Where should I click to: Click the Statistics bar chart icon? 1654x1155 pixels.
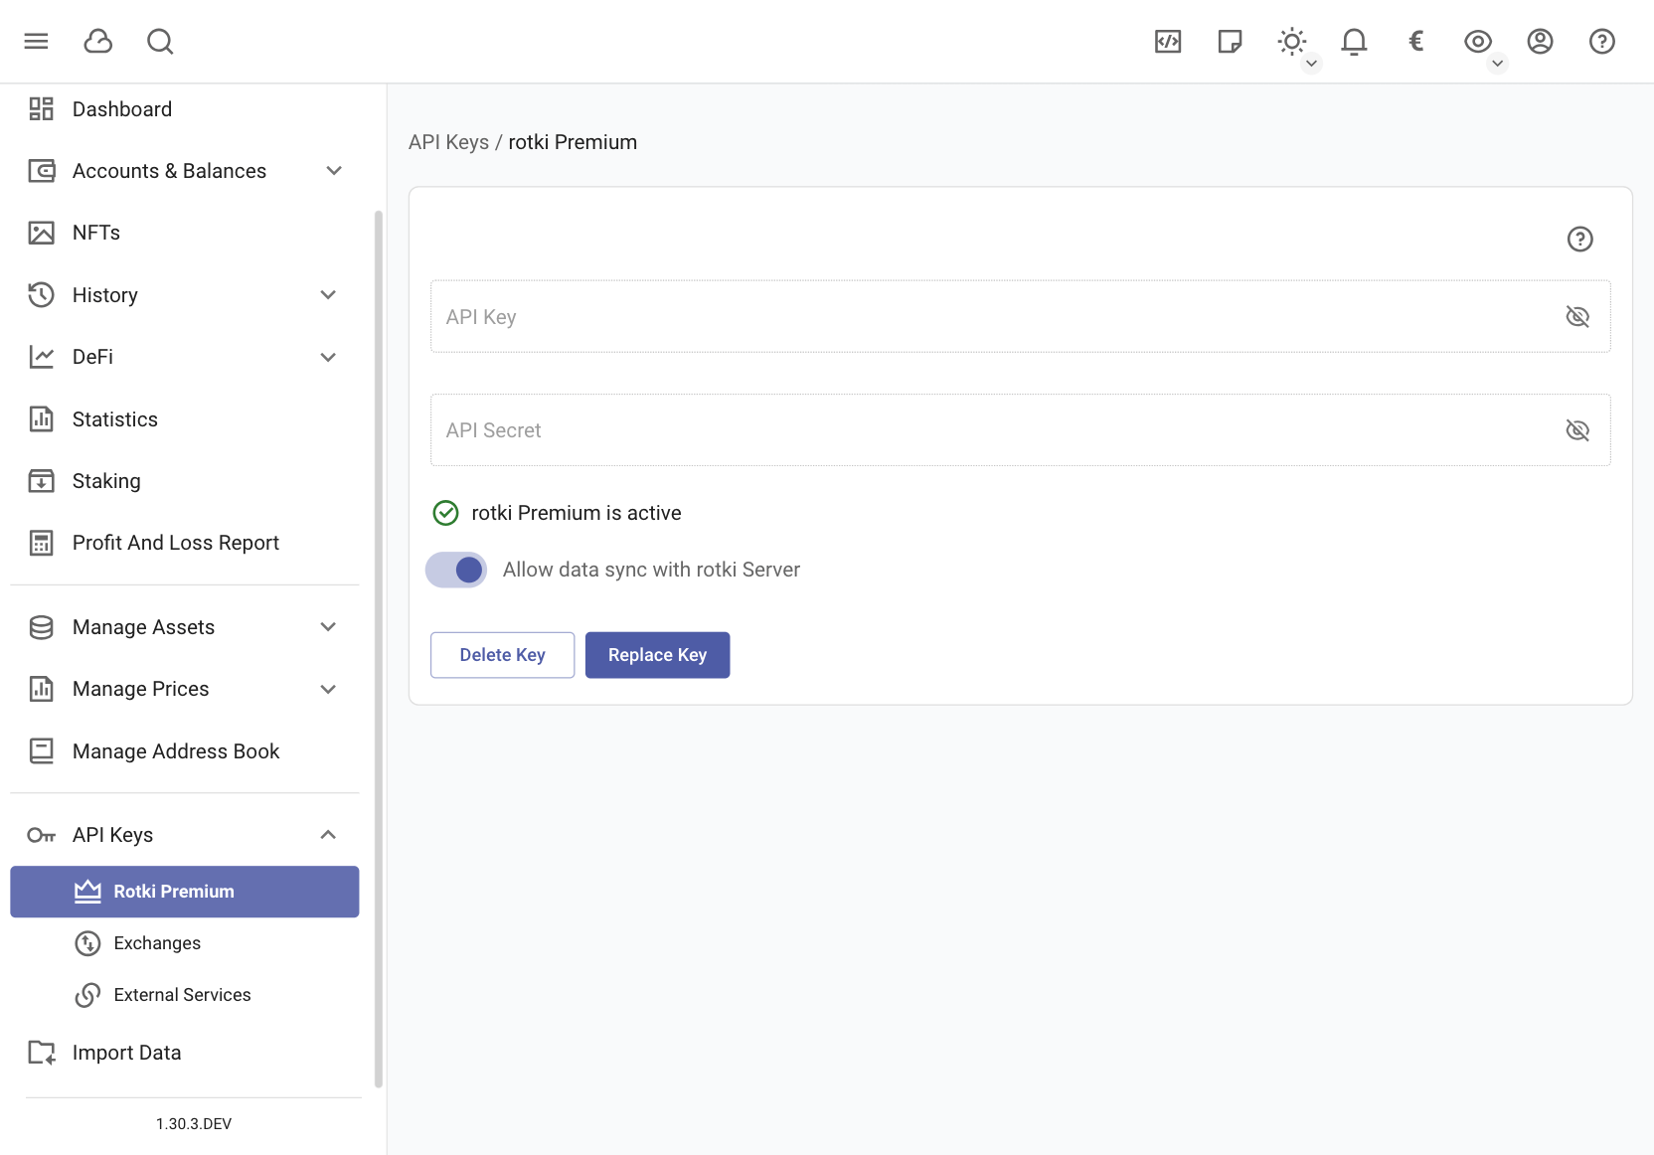click(x=41, y=419)
